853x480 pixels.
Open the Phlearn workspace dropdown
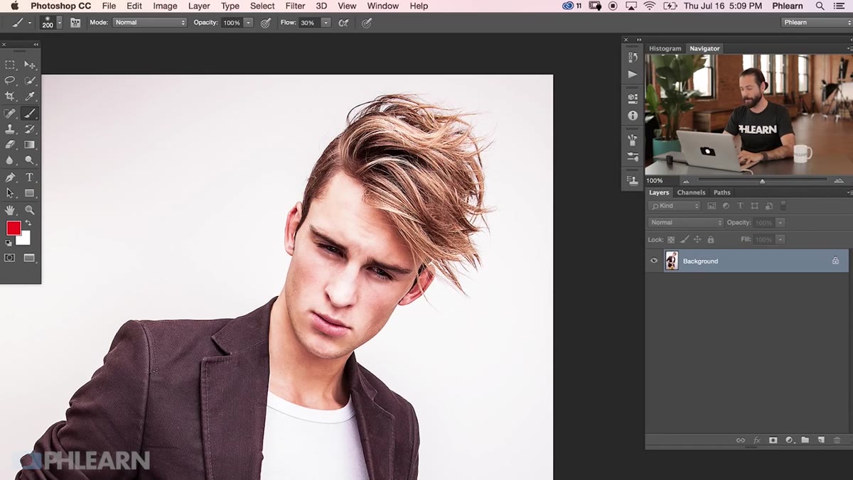tap(816, 23)
